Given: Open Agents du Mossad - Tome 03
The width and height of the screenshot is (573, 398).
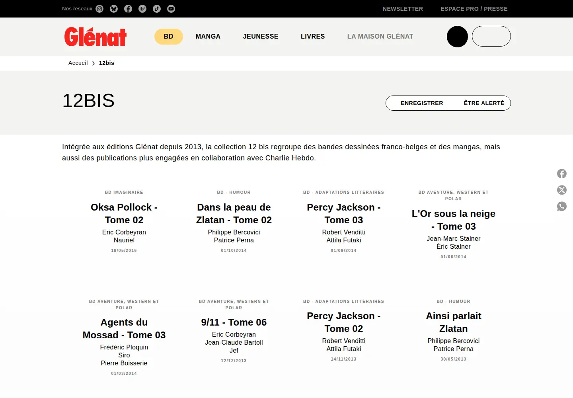Looking at the screenshot, I should point(124,329).
